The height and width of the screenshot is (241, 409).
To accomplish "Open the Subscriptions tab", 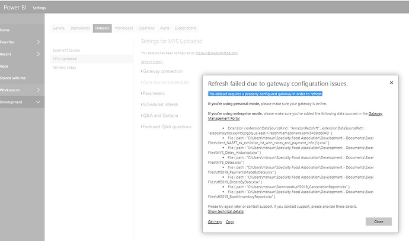I will pyautogui.click(x=186, y=28).
